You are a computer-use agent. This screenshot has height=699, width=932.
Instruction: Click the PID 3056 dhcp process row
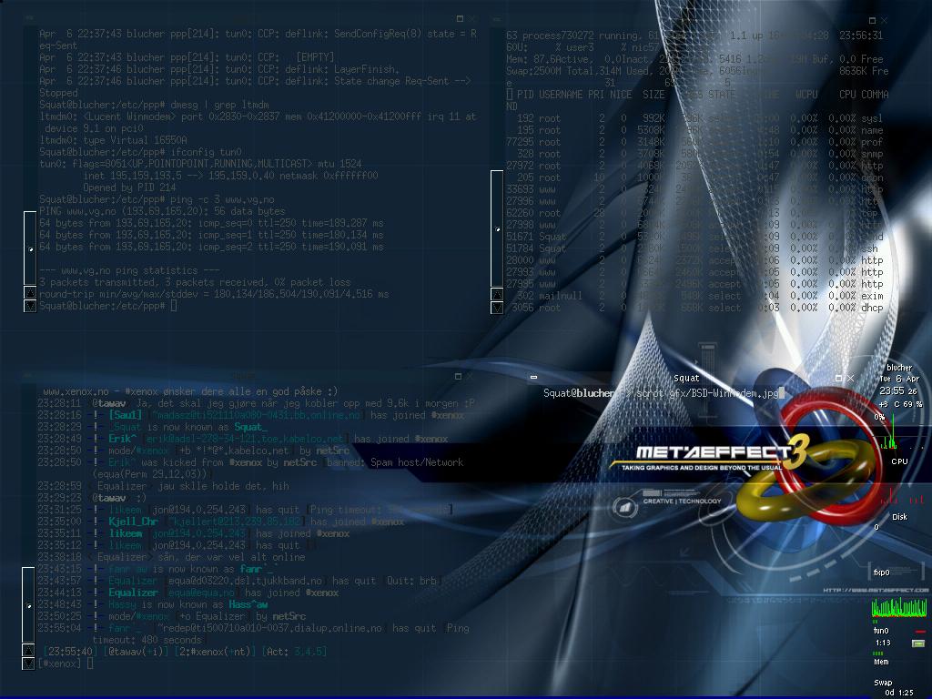pos(694,308)
